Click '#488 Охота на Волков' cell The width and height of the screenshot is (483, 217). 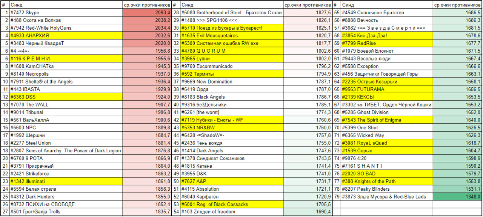point(66,20)
